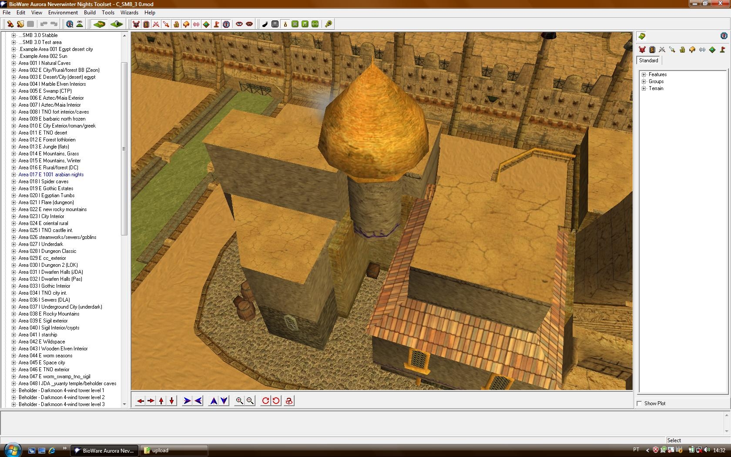Select the Standard palette tab
The image size is (731, 457).
click(648, 60)
